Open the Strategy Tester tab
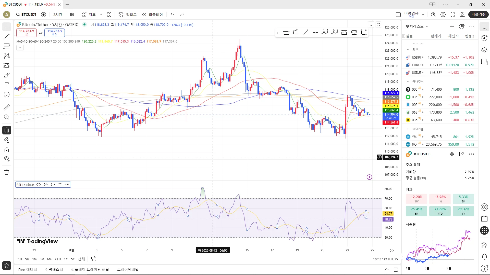Screen dimensions: 490x275 coord(54,269)
